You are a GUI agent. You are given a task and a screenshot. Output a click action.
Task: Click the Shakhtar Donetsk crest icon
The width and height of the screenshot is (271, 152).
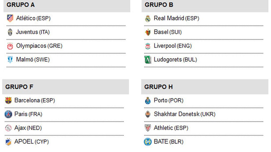point(148,114)
